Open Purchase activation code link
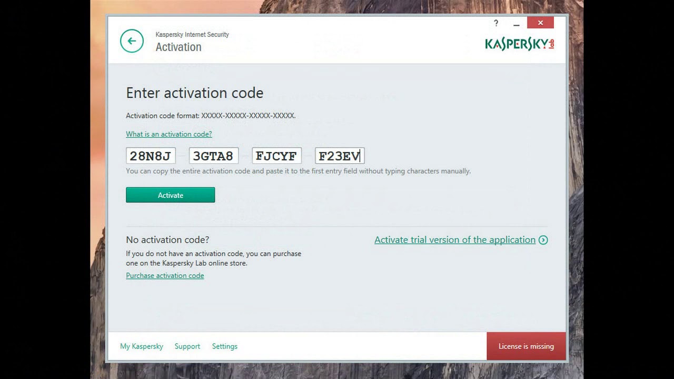The height and width of the screenshot is (379, 674). coord(165,275)
